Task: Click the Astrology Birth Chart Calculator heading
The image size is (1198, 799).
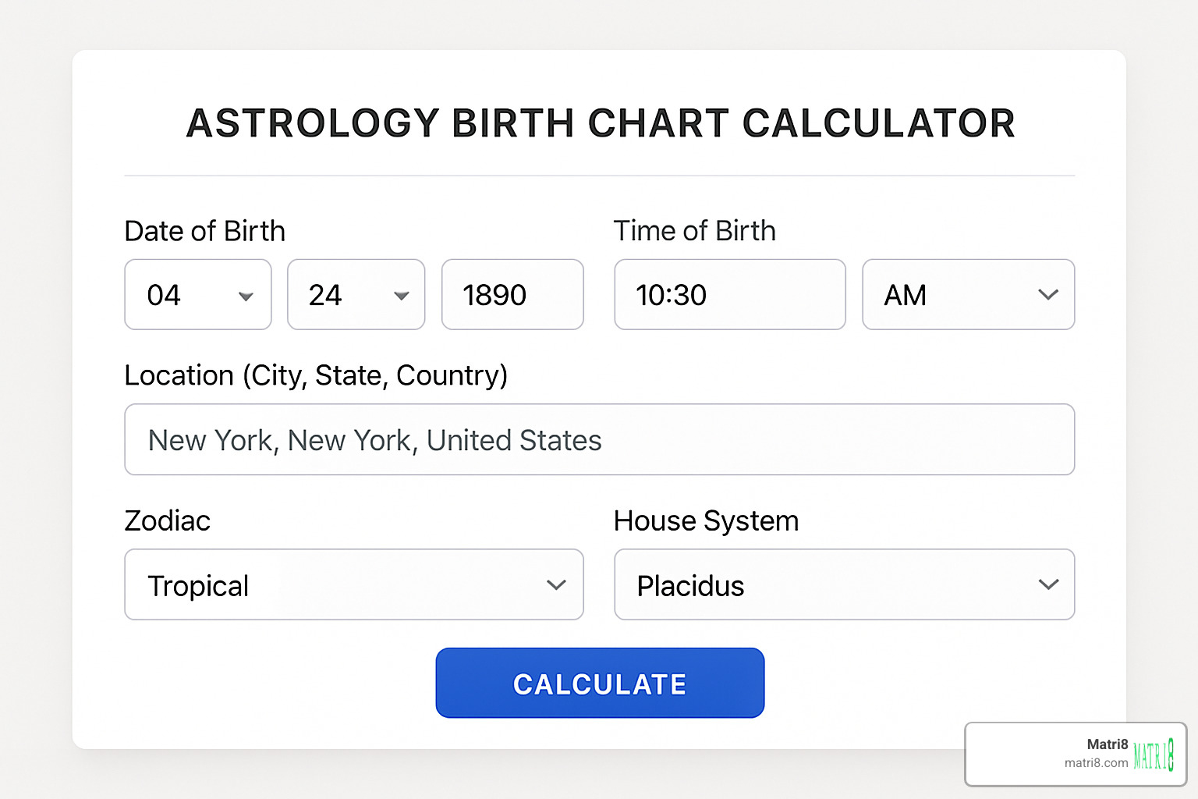Action: 600,123
